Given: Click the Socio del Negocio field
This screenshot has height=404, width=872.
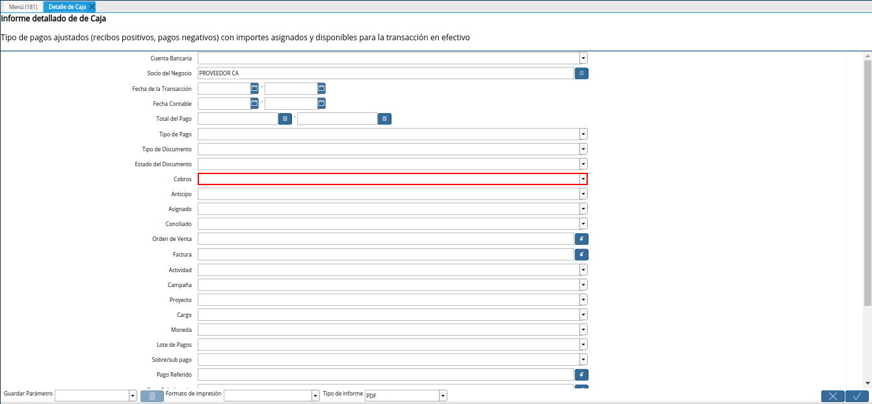Looking at the screenshot, I should tap(386, 73).
